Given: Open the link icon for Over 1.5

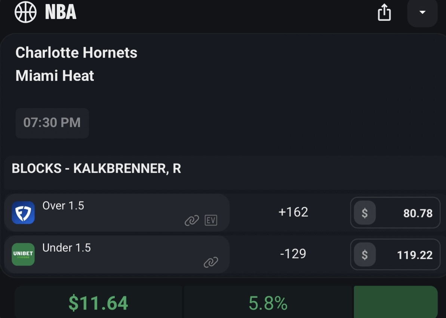Looking at the screenshot, I should click(192, 221).
